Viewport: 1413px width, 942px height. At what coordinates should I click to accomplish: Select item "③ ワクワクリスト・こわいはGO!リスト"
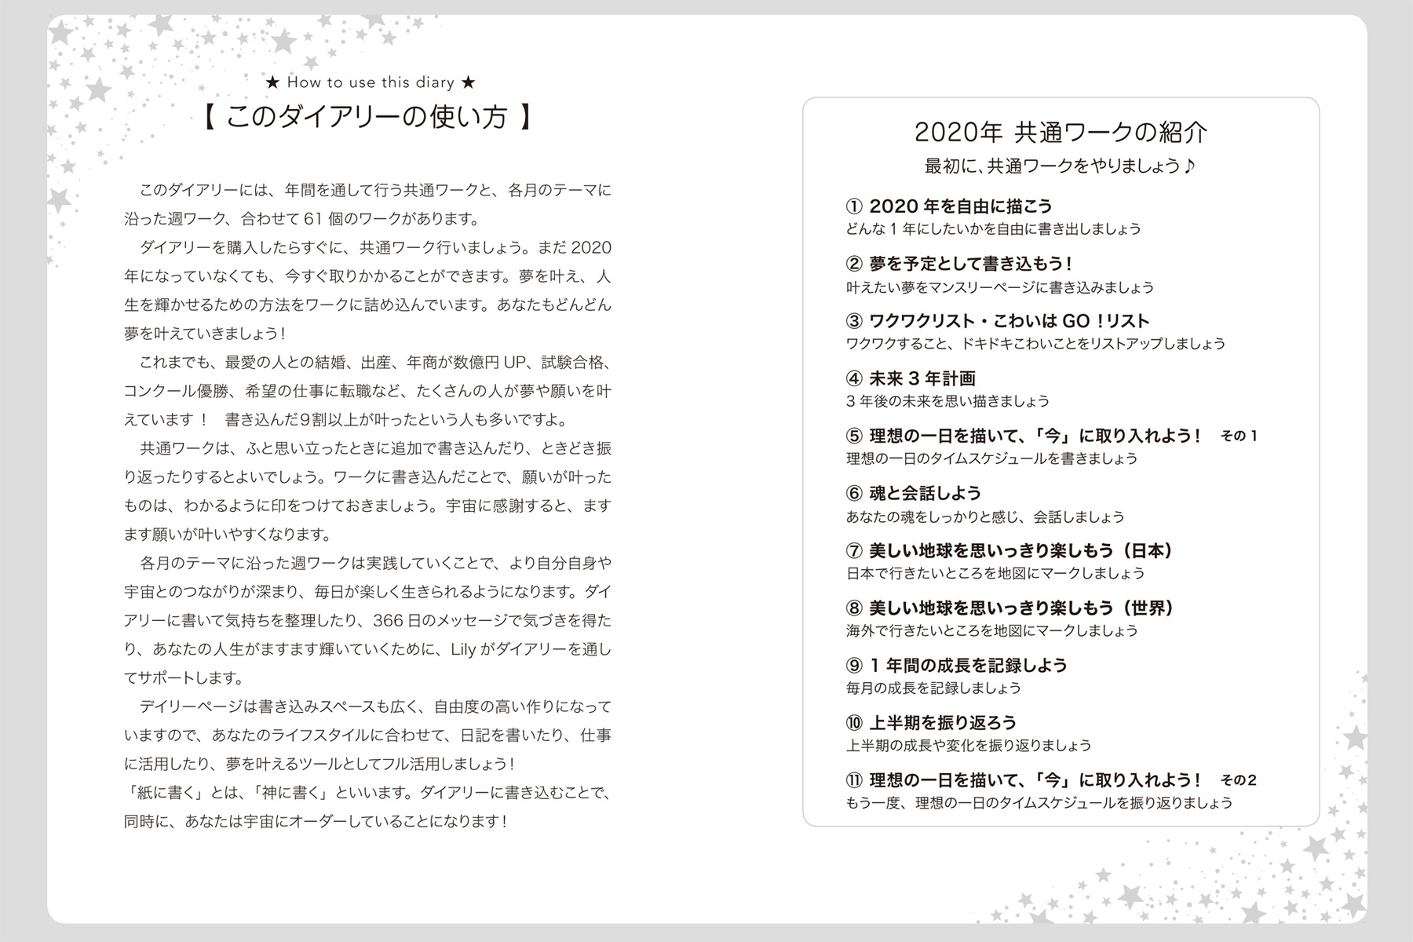coord(997,321)
